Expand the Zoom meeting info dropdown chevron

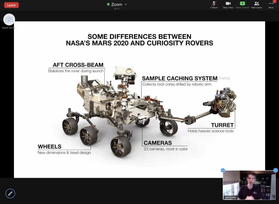coord(126,4)
